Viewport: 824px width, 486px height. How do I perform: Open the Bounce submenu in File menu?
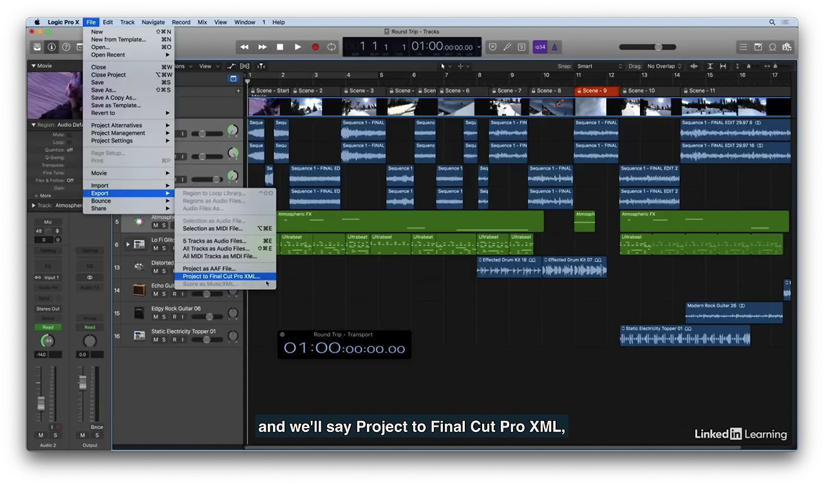(x=129, y=201)
